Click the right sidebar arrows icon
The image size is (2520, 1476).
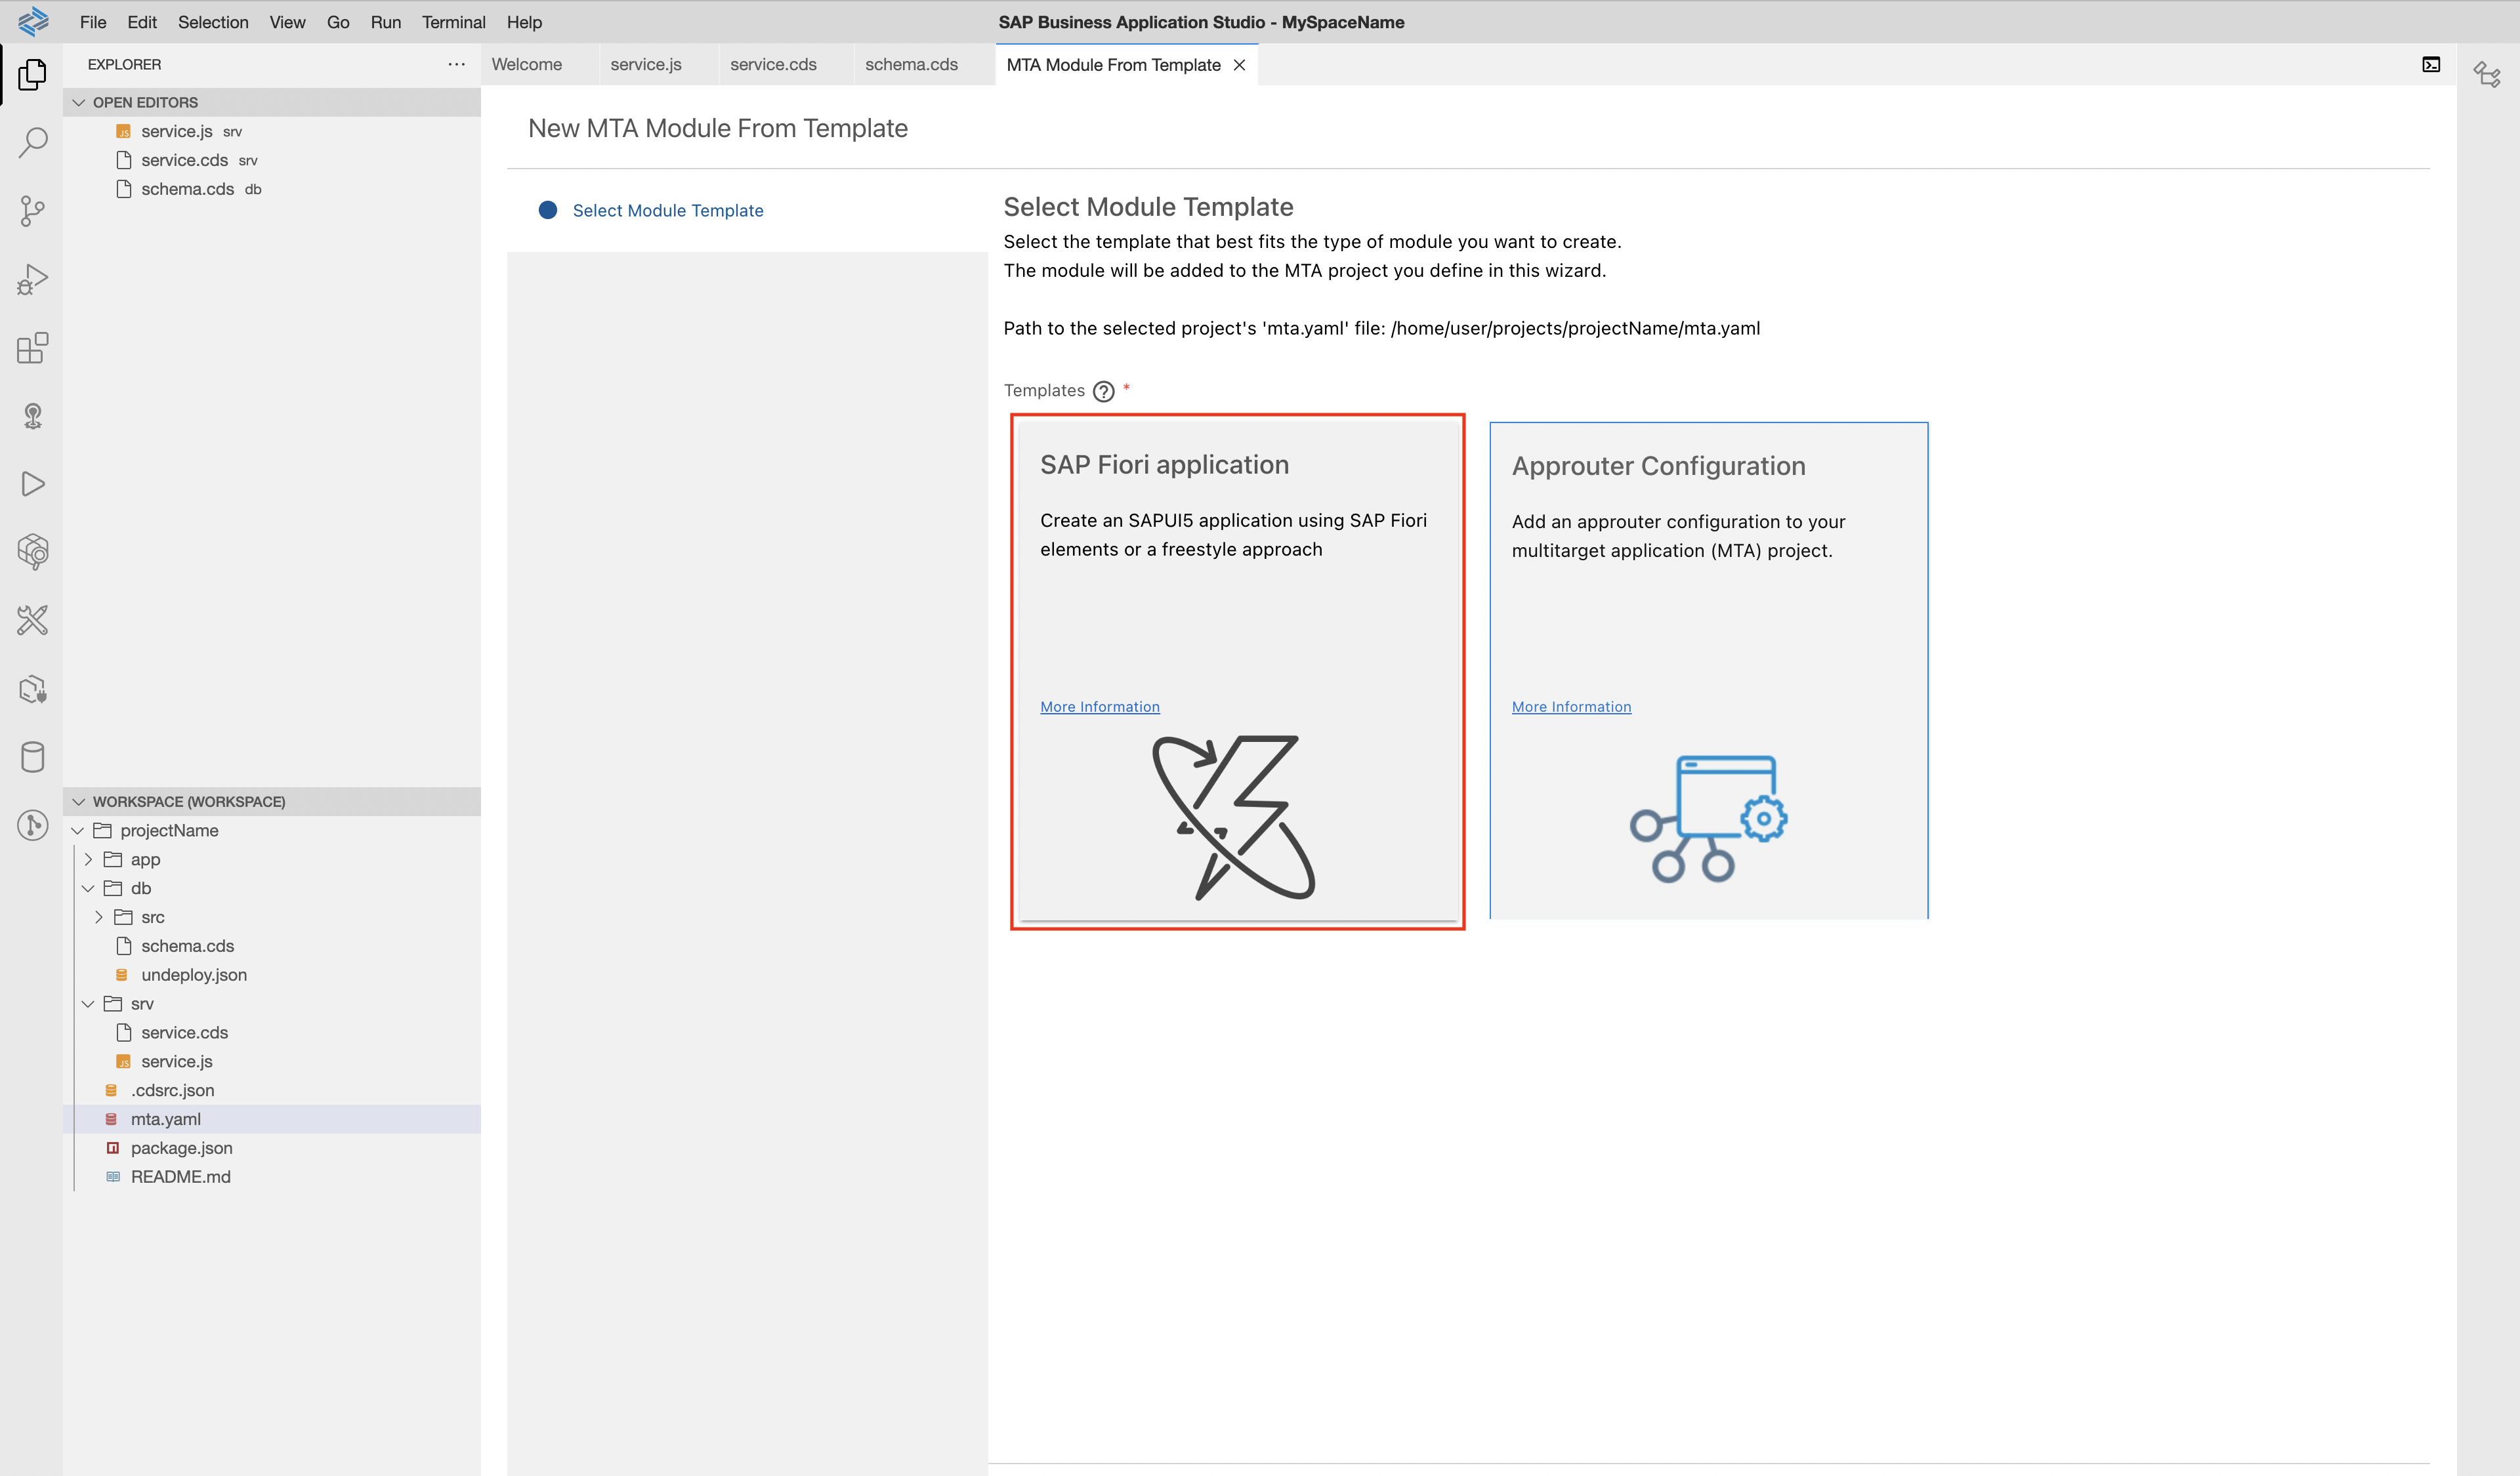(x=2487, y=74)
